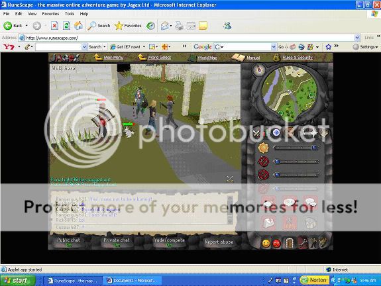Click the compass beside the minimap
Viewport: 381px width, 286px height.
[259, 70]
